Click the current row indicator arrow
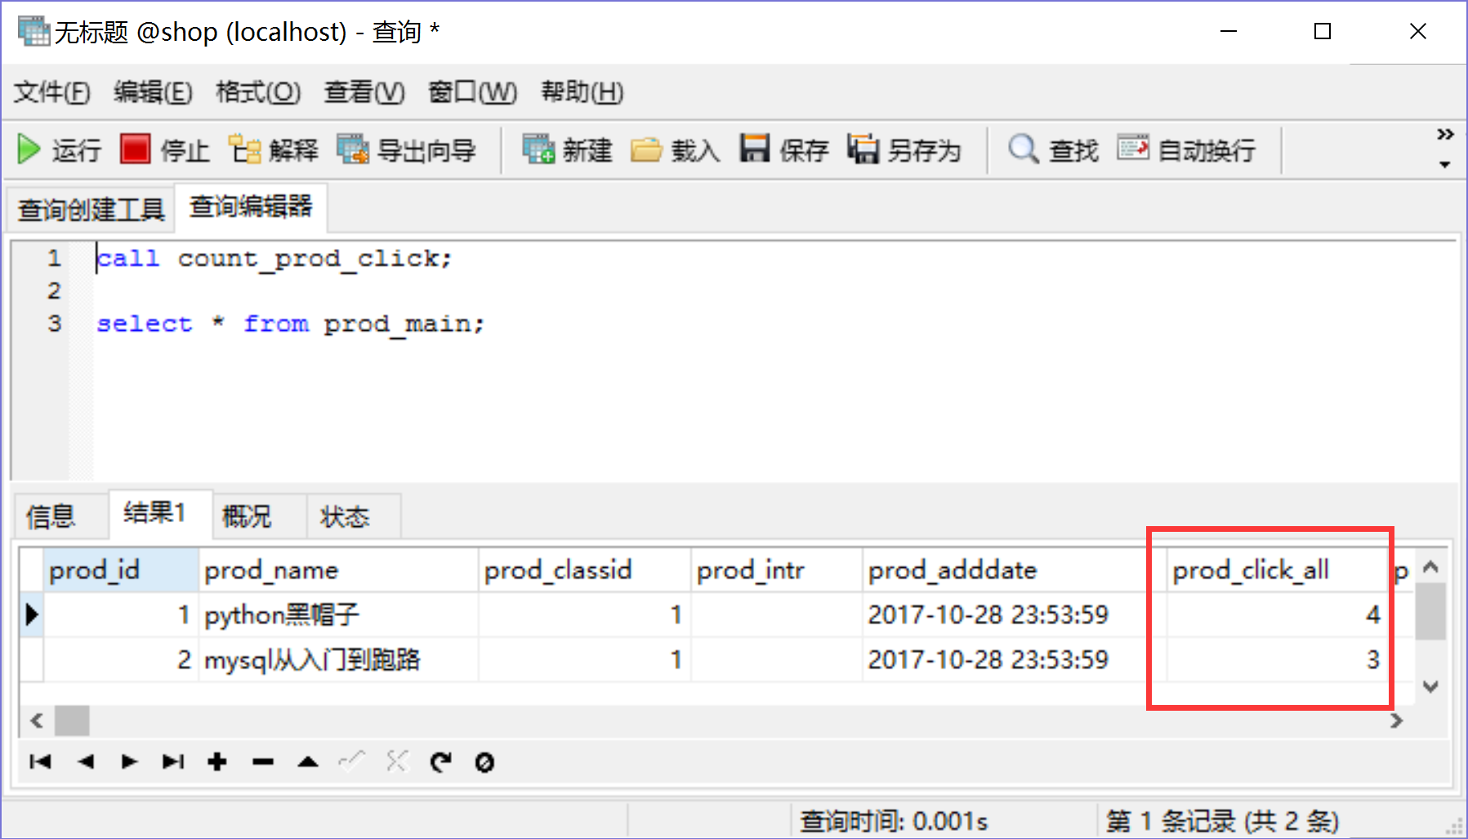This screenshot has width=1468, height=839. click(x=32, y=614)
